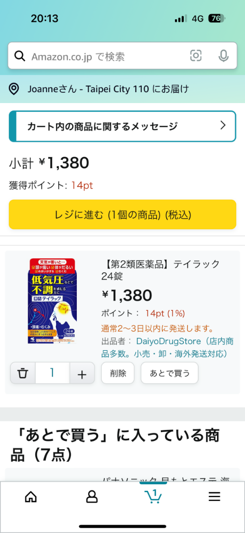Open the shopping cart tab icon
The width and height of the screenshot is (245, 533).
153,496
